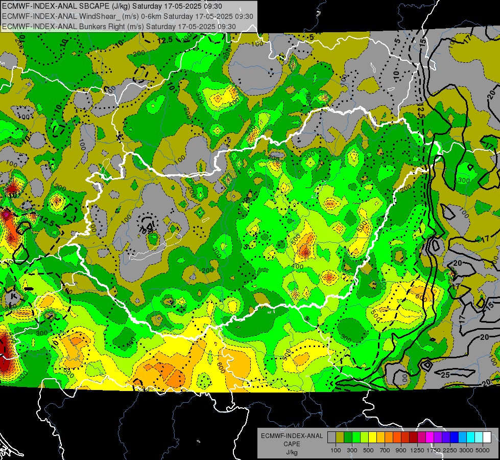Click the legend value 700
This screenshot has width=500, height=460.
pos(385,450)
